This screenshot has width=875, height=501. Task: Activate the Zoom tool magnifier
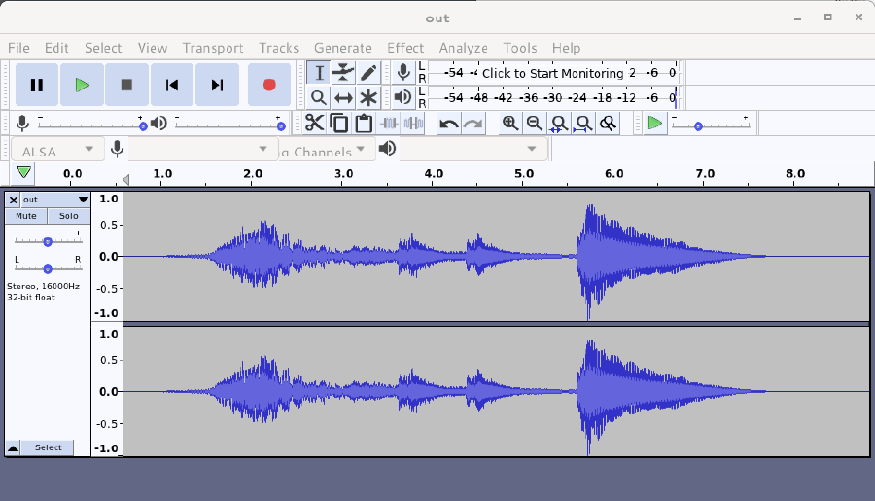point(319,97)
